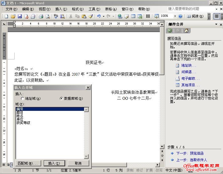Viewport: 223px width, 174px height.
Task: Click the Save floppy disk icon
Action: pos(20,16)
